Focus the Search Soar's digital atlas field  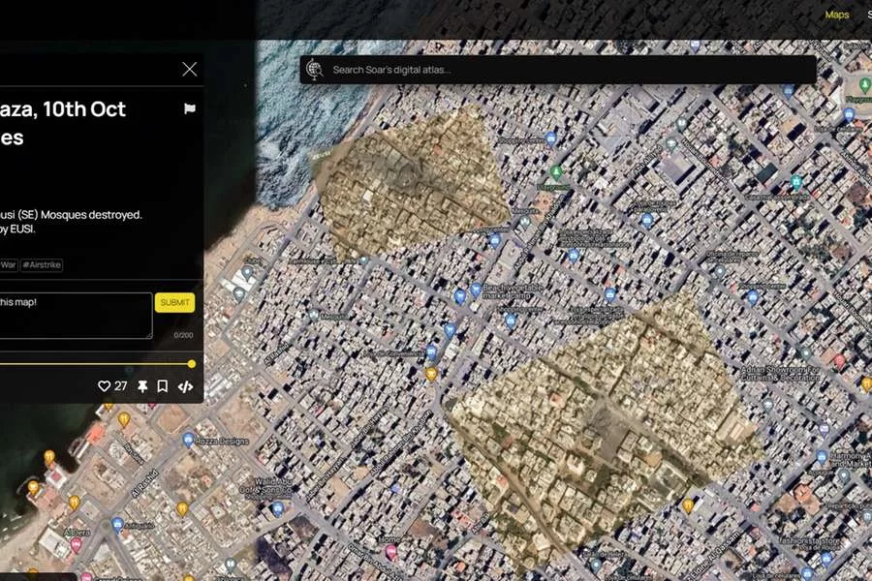click(x=562, y=70)
